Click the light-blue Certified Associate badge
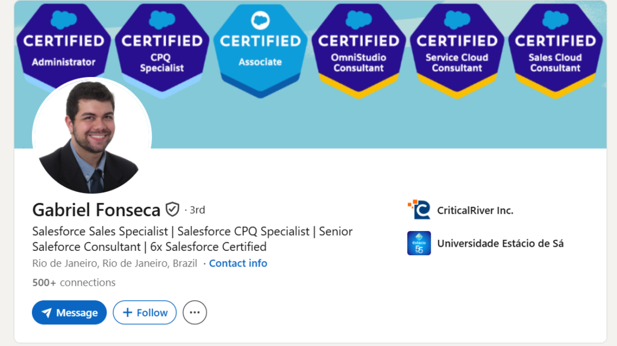Image resolution: width=617 pixels, height=346 pixels. tap(260, 48)
